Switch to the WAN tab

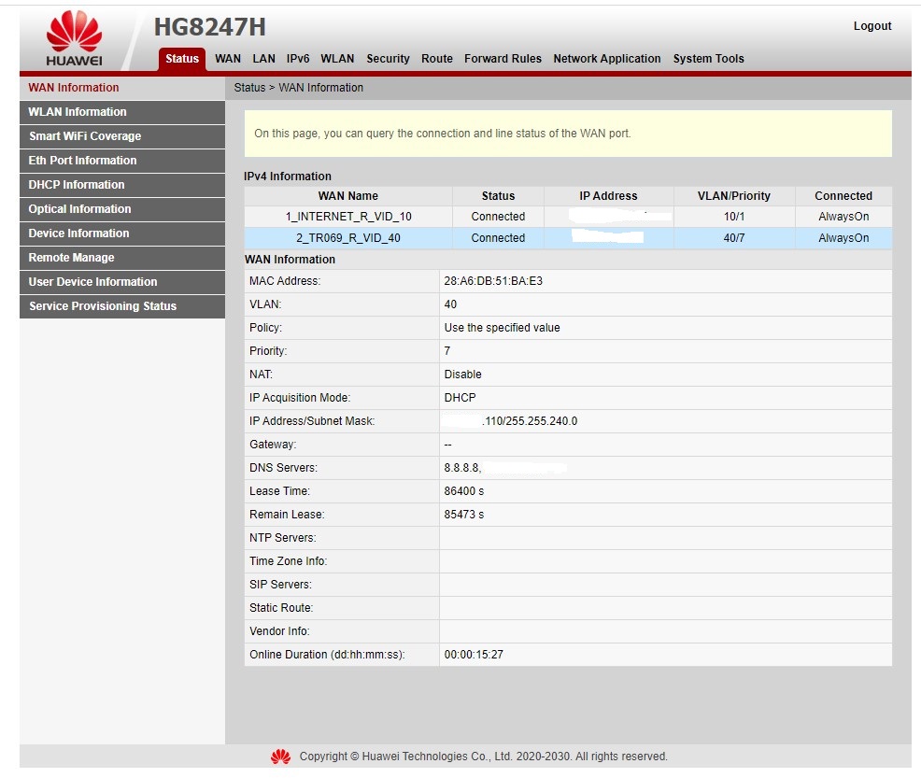pos(228,59)
